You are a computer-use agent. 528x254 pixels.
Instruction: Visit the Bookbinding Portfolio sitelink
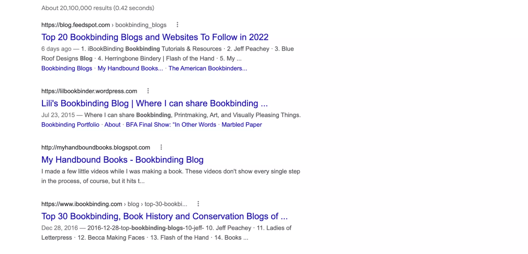click(70, 124)
